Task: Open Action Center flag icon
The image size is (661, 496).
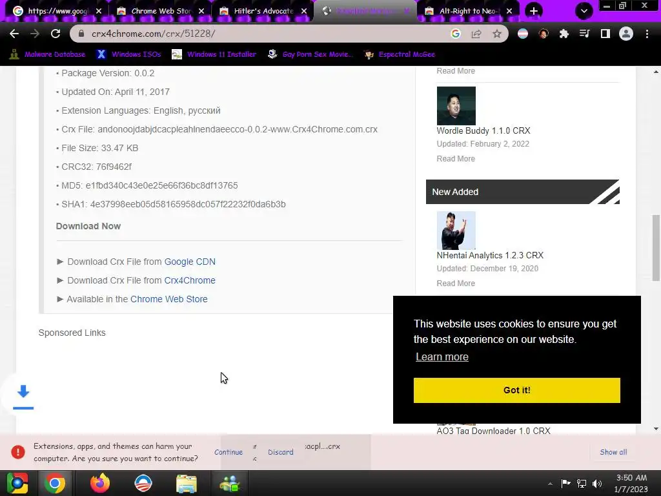Action: (565, 483)
